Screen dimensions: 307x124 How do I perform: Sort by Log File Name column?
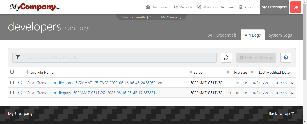106,72
